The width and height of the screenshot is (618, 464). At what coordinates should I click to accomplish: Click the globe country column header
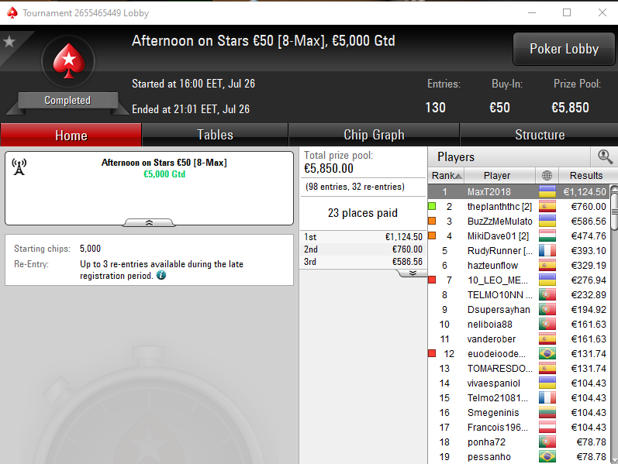point(547,175)
